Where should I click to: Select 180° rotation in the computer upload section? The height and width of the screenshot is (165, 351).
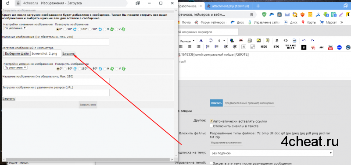tap(79, 29)
